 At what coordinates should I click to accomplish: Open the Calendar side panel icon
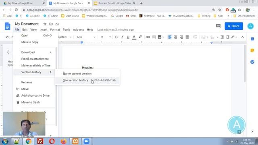point(252,39)
